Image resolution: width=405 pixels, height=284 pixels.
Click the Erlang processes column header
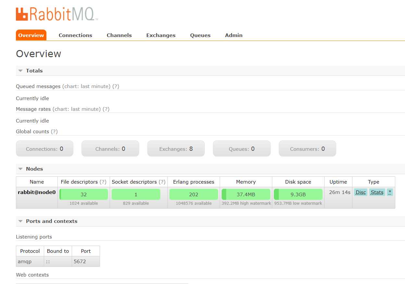(x=194, y=182)
